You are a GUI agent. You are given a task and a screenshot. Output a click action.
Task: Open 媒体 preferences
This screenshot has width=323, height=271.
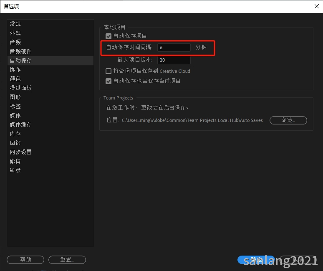click(50, 115)
